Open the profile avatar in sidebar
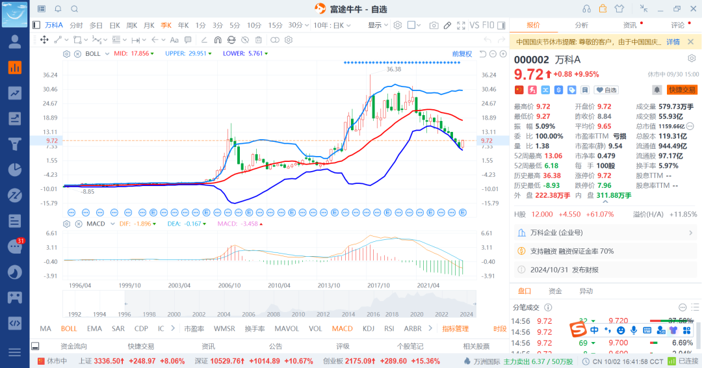This screenshot has width=702, height=368. (x=15, y=41)
